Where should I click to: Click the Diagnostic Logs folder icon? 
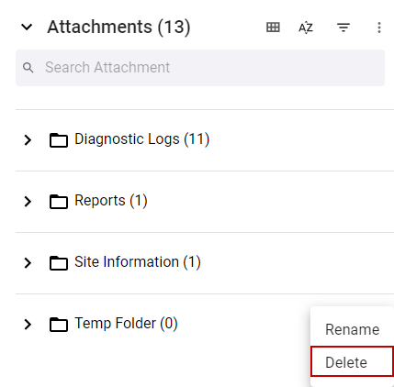(59, 140)
